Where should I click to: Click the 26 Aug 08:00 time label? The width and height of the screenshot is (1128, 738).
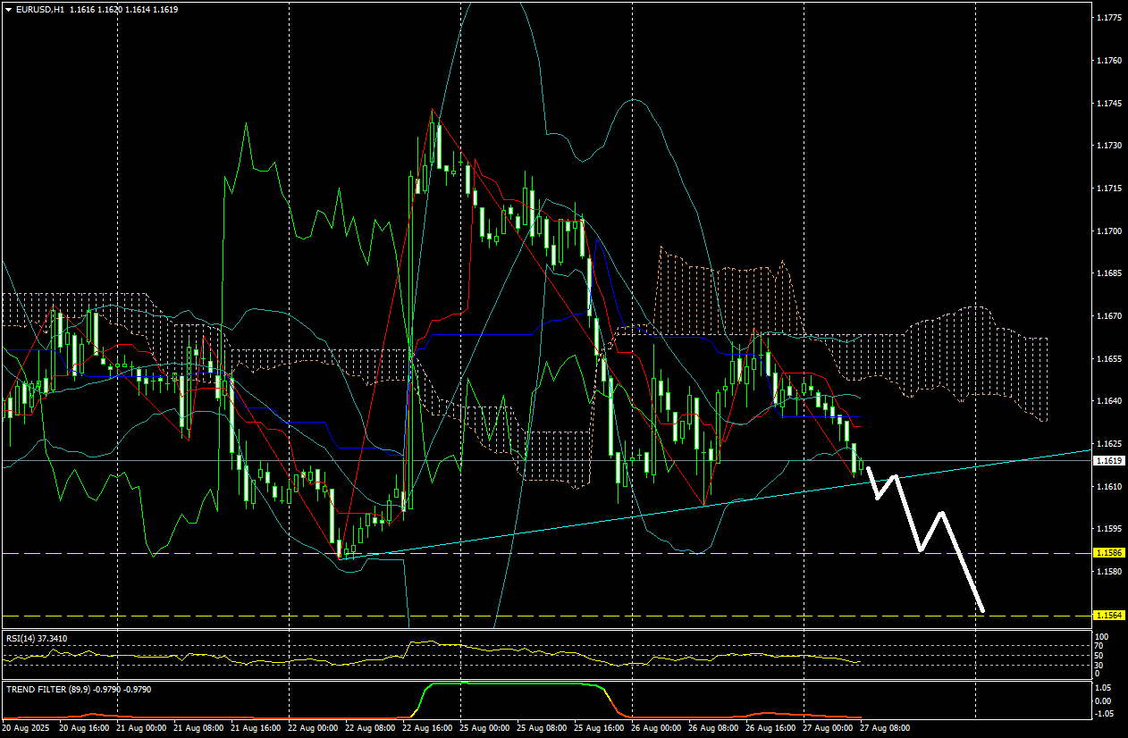tap(713, 728)
